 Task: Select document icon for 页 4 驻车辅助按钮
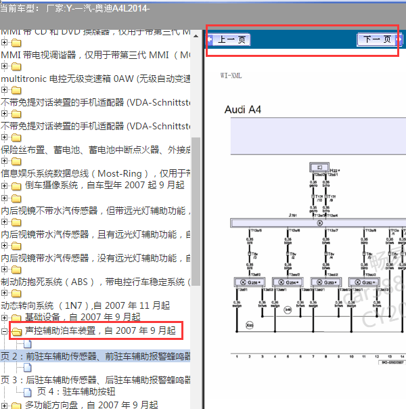[x=28, y=392]
